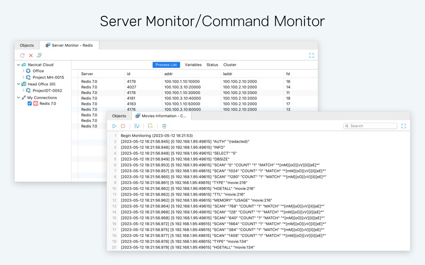Click the word wrap lines icon
Viewport: 425px width, 265px height.
[x=137, y=126]
